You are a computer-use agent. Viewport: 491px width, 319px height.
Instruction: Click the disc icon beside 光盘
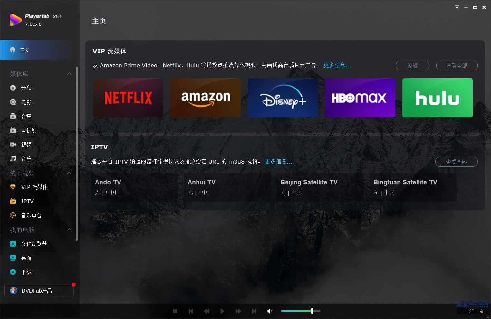coord(13,88)
